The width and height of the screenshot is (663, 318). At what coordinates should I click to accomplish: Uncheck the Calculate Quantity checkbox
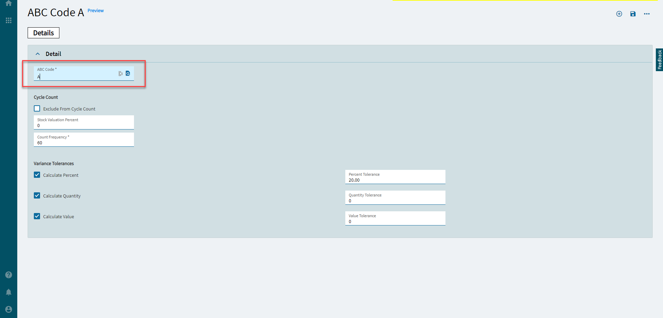click(37, 195)
